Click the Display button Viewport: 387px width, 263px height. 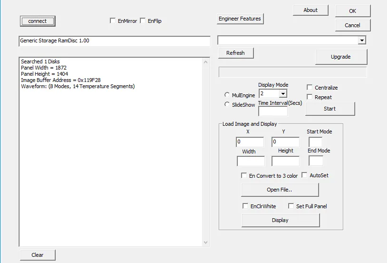point(281,220)
